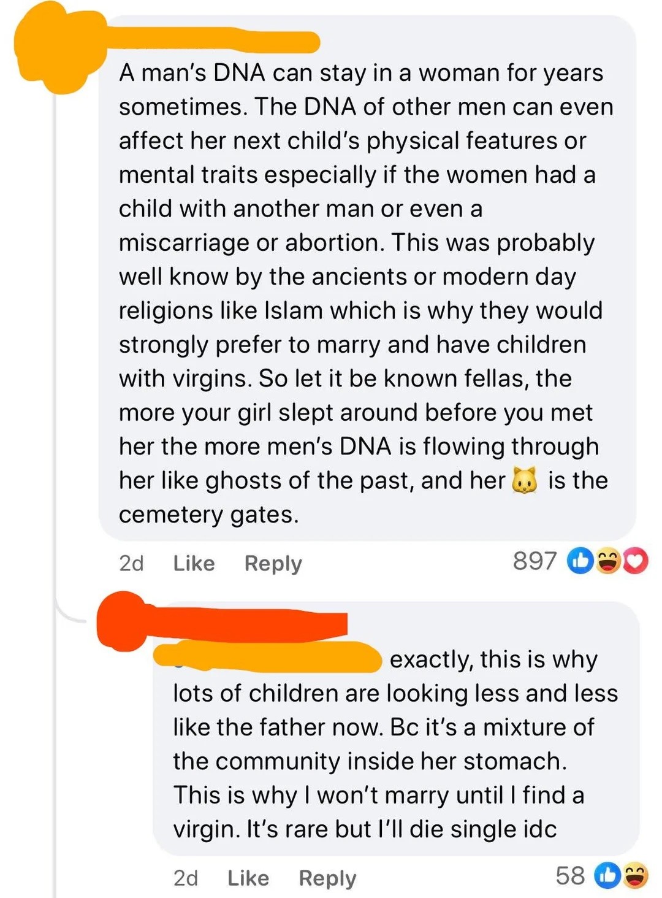This screenshot has height=898, width=662.
Task: Click Reply under the second comment
Action: tap(329, 877)
